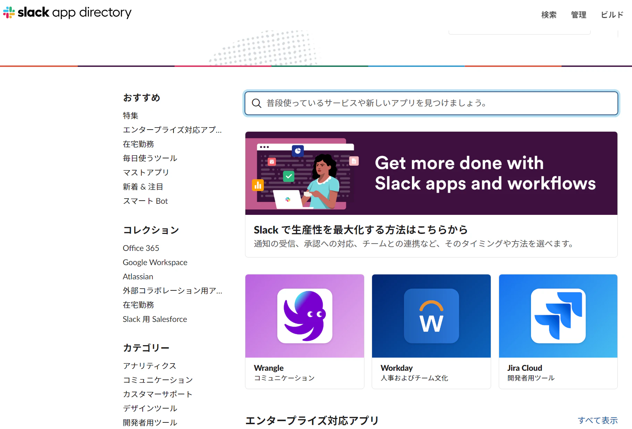Click 開発者用ツール label under Jira Cloud
This screenshot has height=429, width=632.
(531, 378)
